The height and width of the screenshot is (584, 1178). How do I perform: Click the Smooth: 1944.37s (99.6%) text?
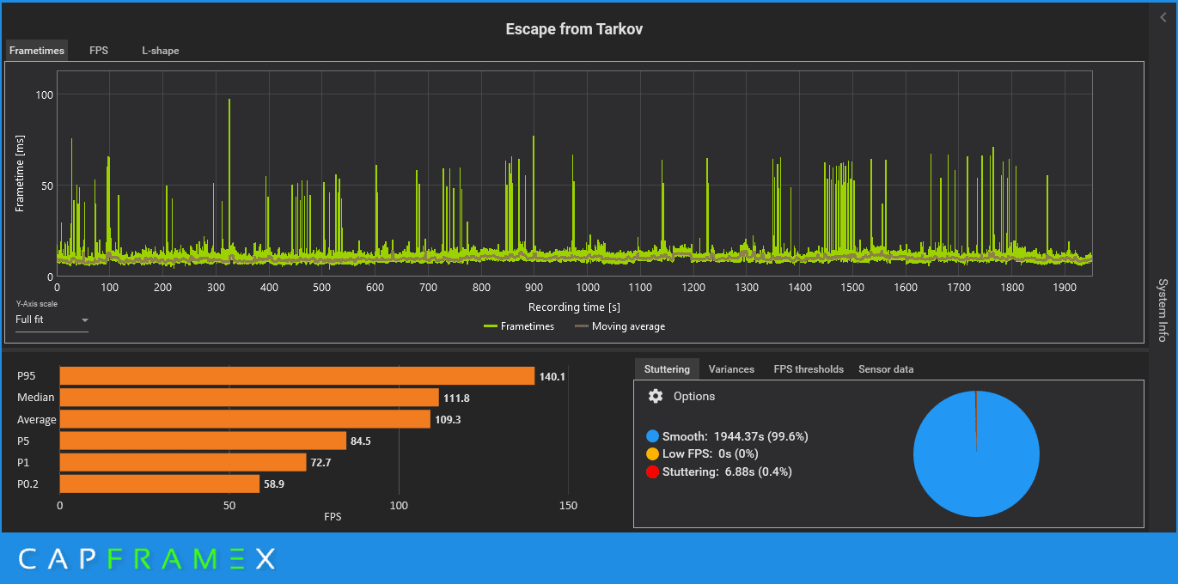coord(735,436)
